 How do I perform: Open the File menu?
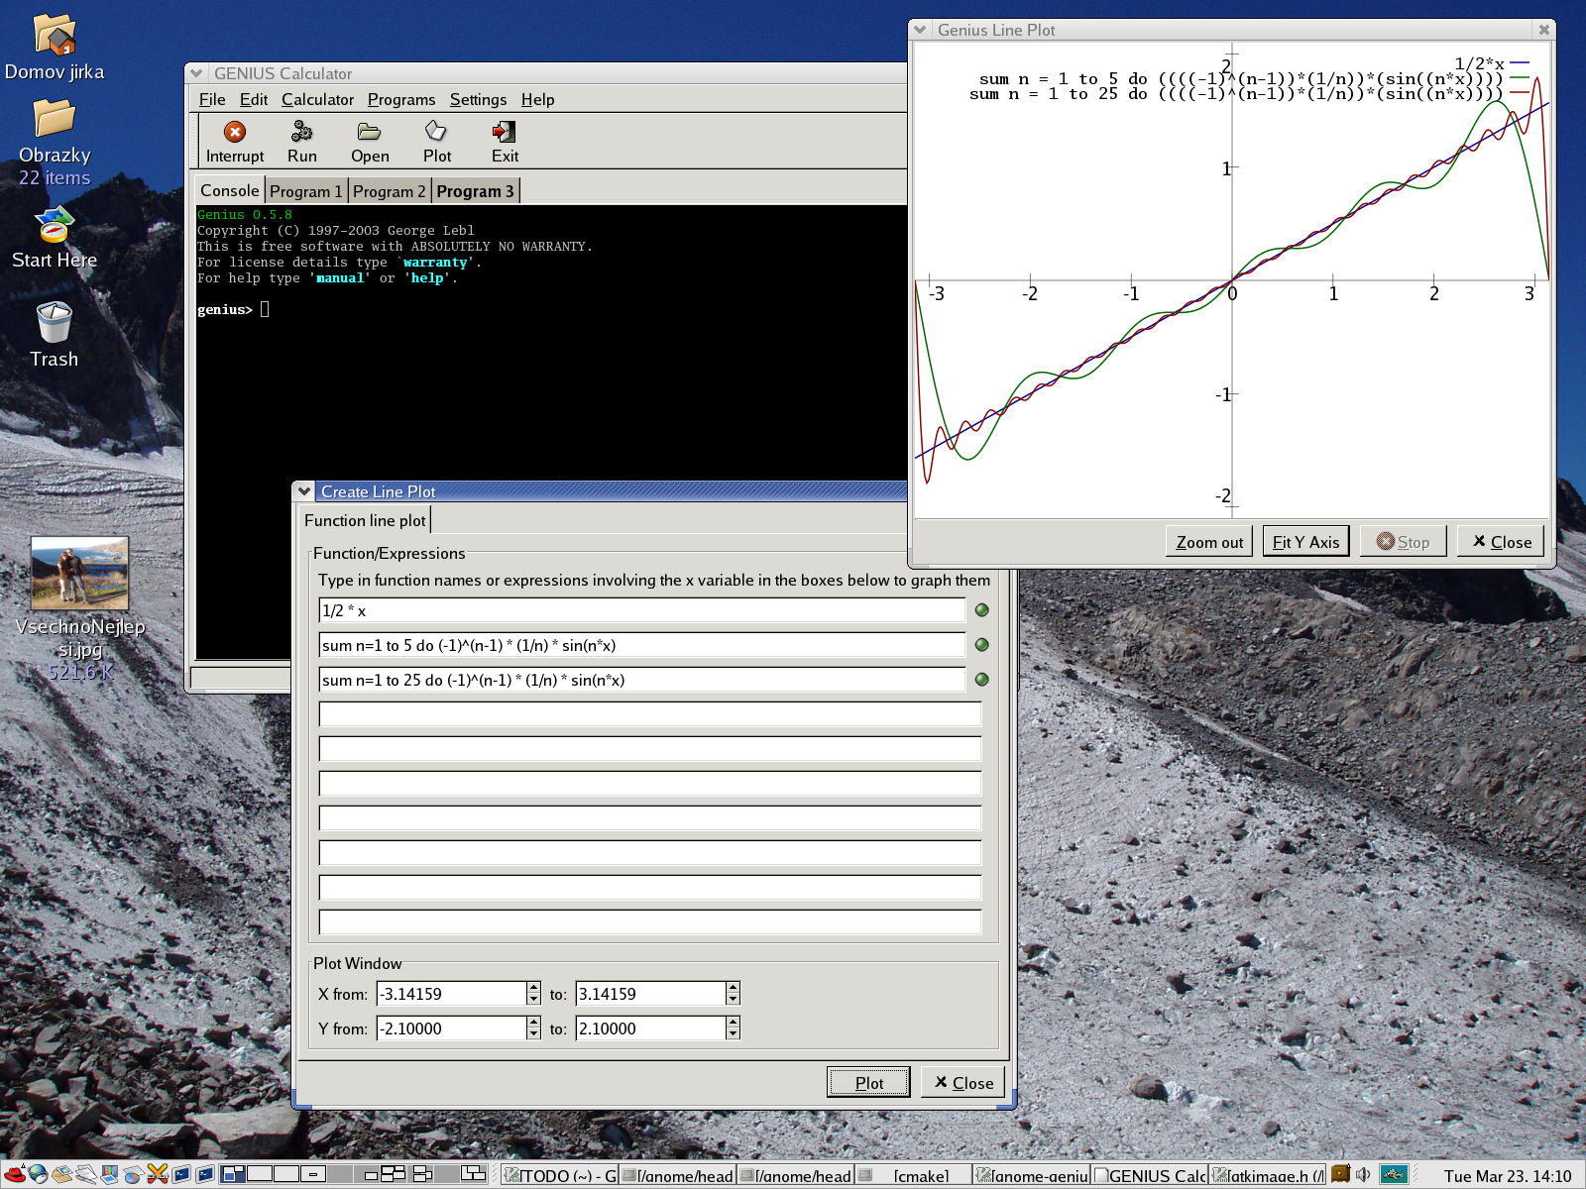point(212,99)
